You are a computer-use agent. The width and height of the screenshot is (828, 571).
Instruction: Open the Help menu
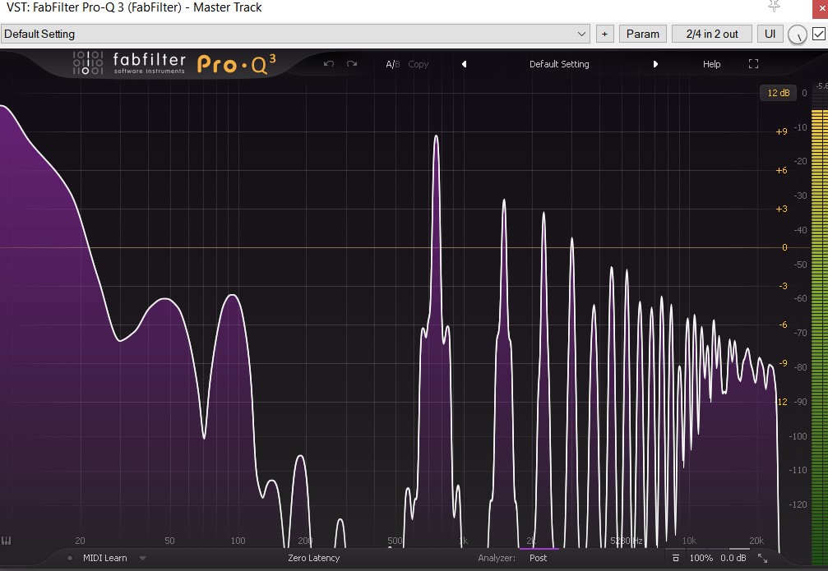711,64
